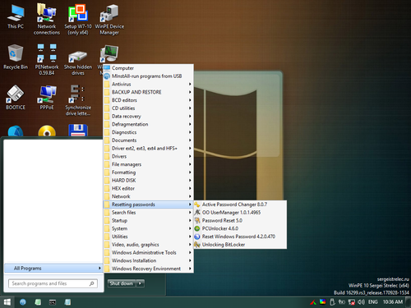411x308 pixels.
Task: Open Video, audio, graphics submenu
Action: coord(148,245)
